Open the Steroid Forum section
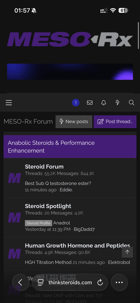The image size is (140, 303). click(x=44, y=167)
